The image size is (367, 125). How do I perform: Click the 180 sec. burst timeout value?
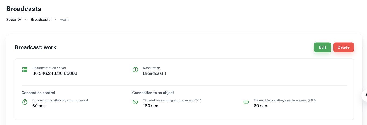pyautogui.click(x=151, y=106)
